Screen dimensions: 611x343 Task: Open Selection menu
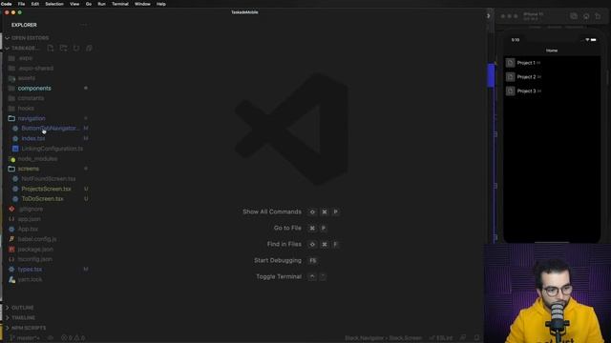54,4
